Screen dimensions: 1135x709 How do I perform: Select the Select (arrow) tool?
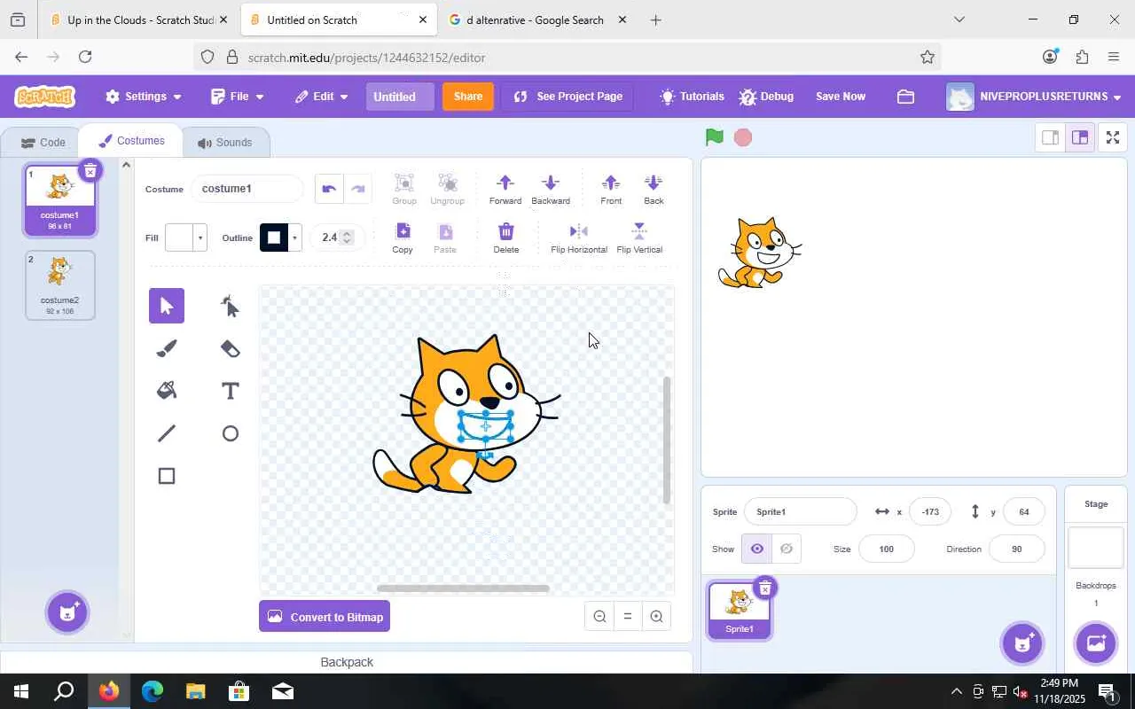pyautogui.click(x=167, y=306)
